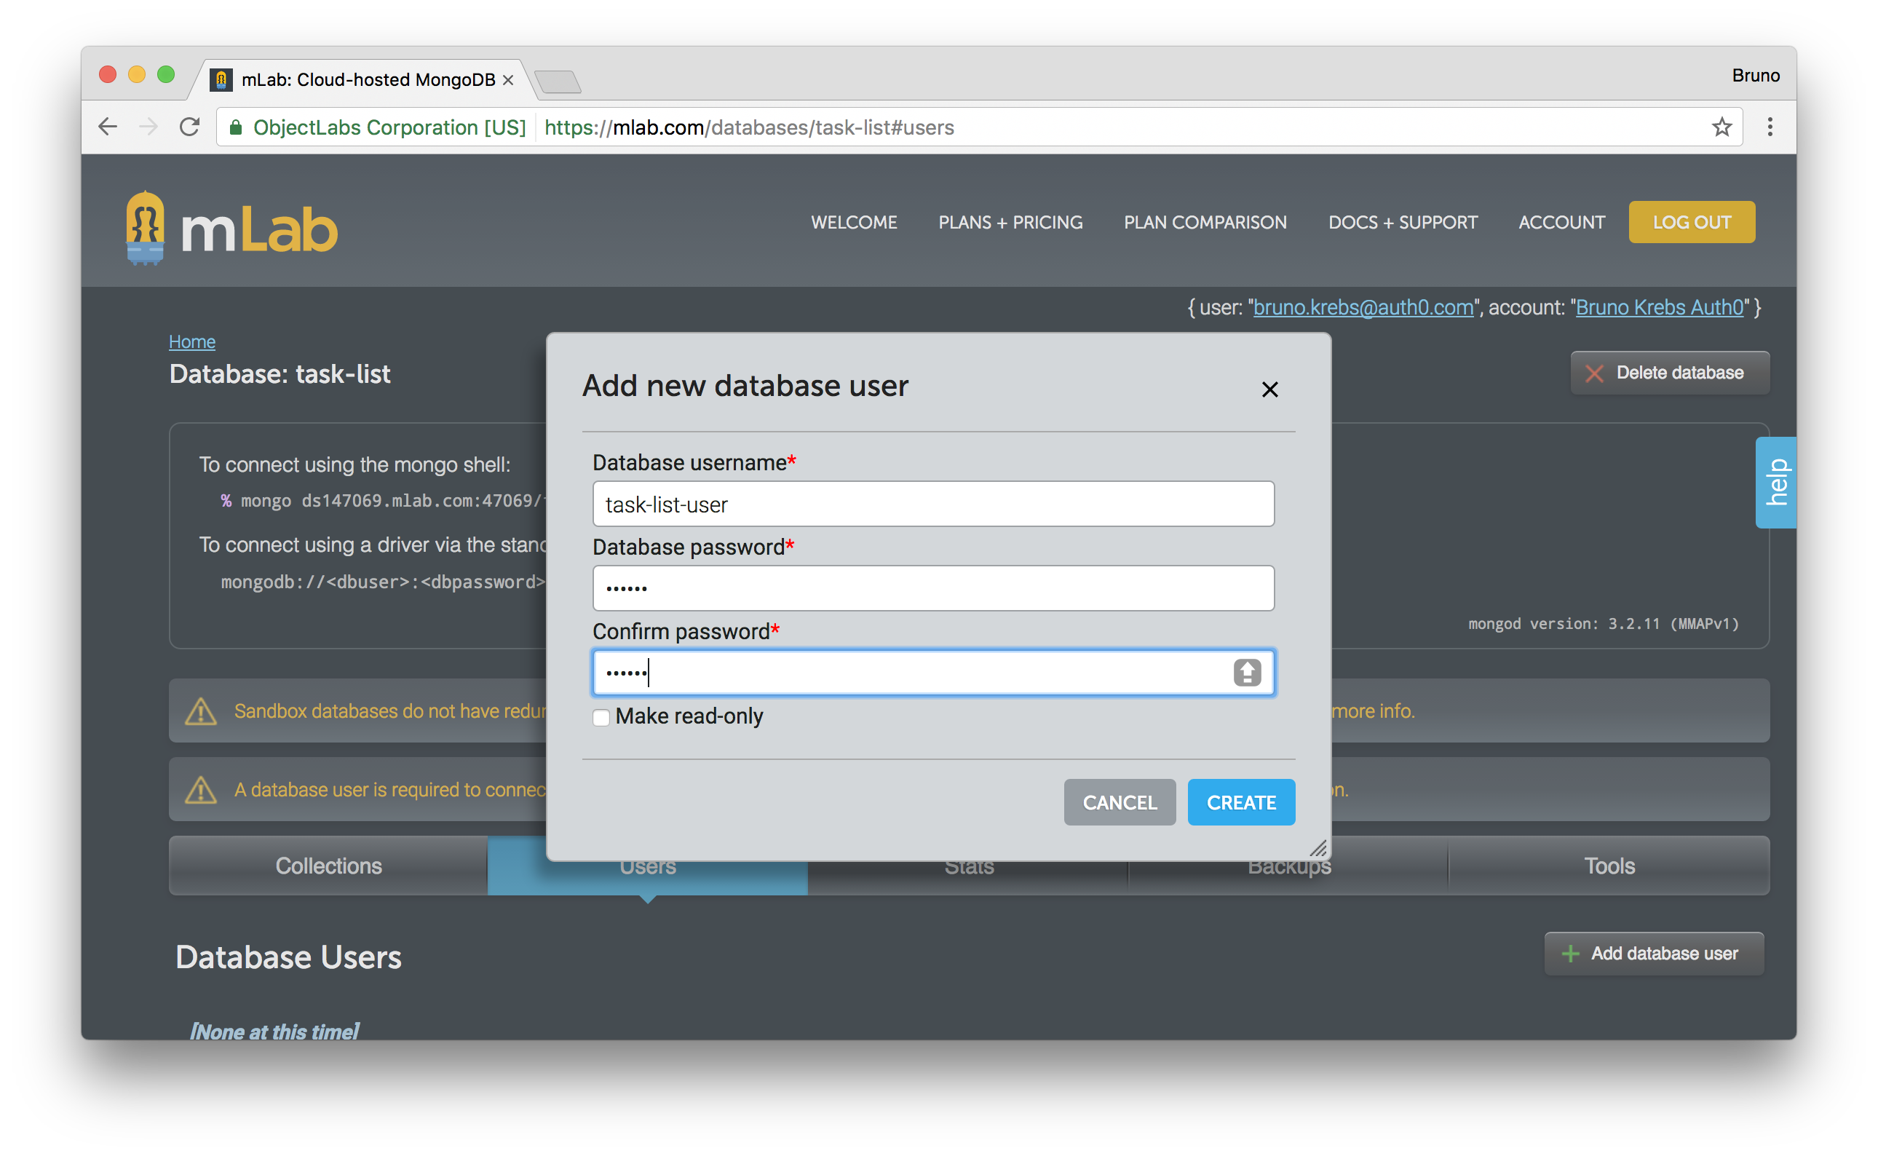The image size is (1878, 1156).
Task: Switch to the Stats tab
Action: point(969,865)
